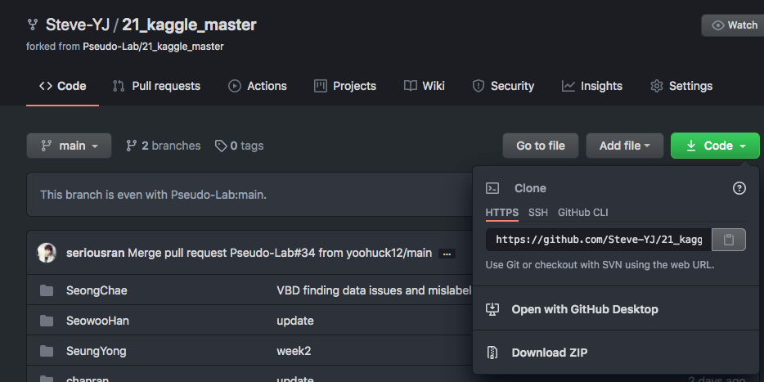This screenshot has height=382, width=764.
Task: Open the Wiki tab
Action: tap(424, 86)
